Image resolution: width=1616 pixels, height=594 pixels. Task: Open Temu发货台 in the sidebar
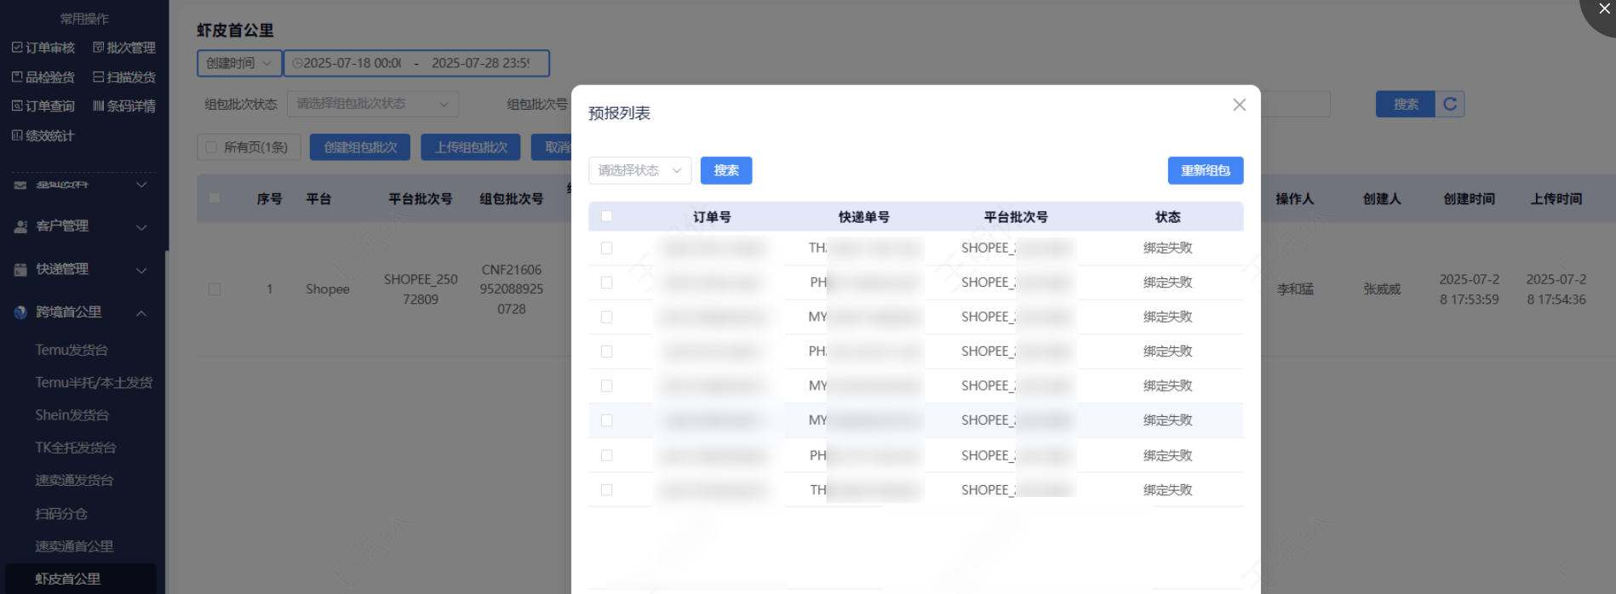click(72, 350)
